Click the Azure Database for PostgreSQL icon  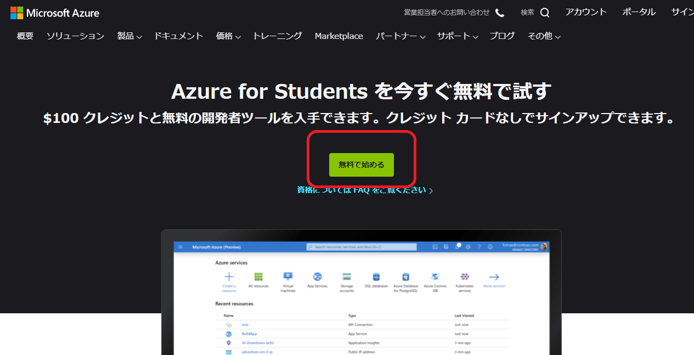pyautogui.click(x=406, y=277)
